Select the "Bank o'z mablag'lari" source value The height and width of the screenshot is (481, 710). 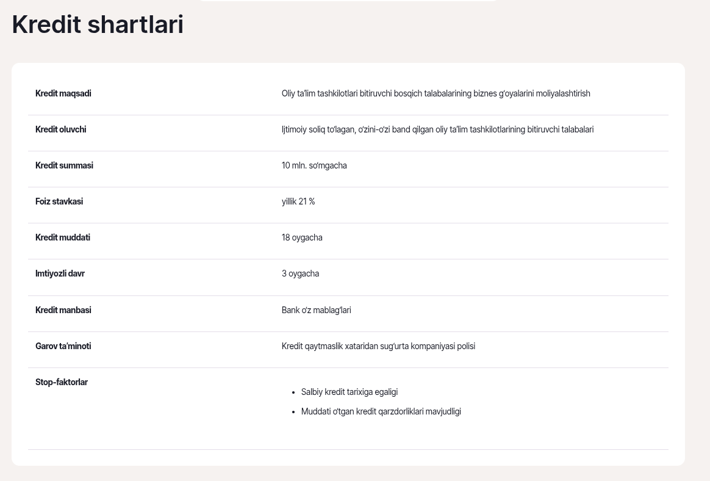click(x=316, y=310)
